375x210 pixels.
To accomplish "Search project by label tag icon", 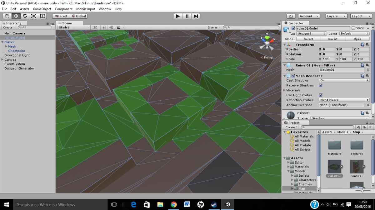I will [x=364, y=127].
